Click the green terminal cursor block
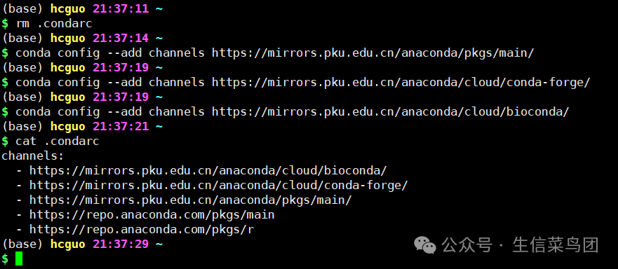Screen dimensions: 618x269 19,258
